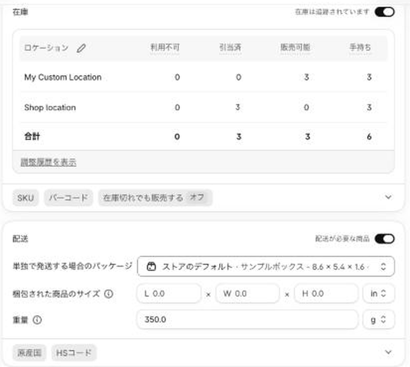Click the 原産国 tag button

click(x=29, y=353)
